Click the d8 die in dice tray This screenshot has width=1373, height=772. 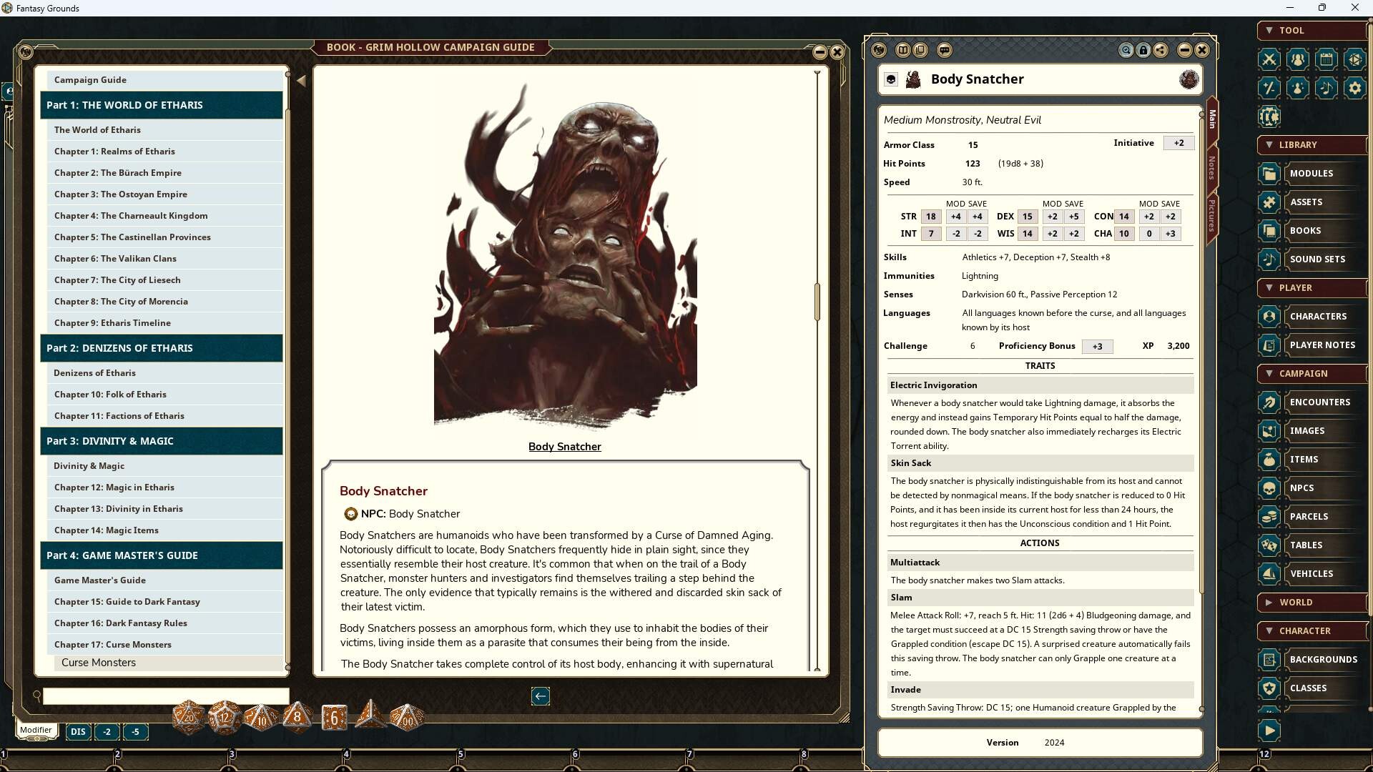point(297,716)
